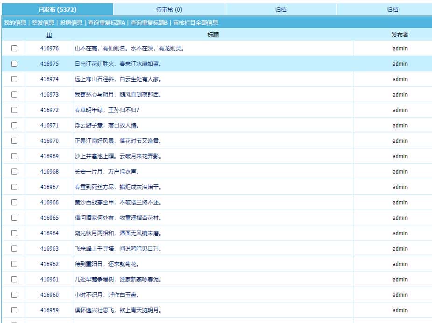
Task: Check the box for row 416967
Action: pyautogui.click(x=14, y=187)
